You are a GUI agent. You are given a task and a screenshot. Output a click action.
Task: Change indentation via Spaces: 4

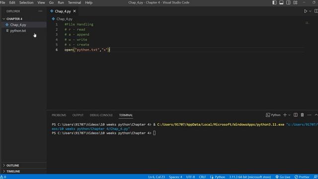(x=175, y=177)
